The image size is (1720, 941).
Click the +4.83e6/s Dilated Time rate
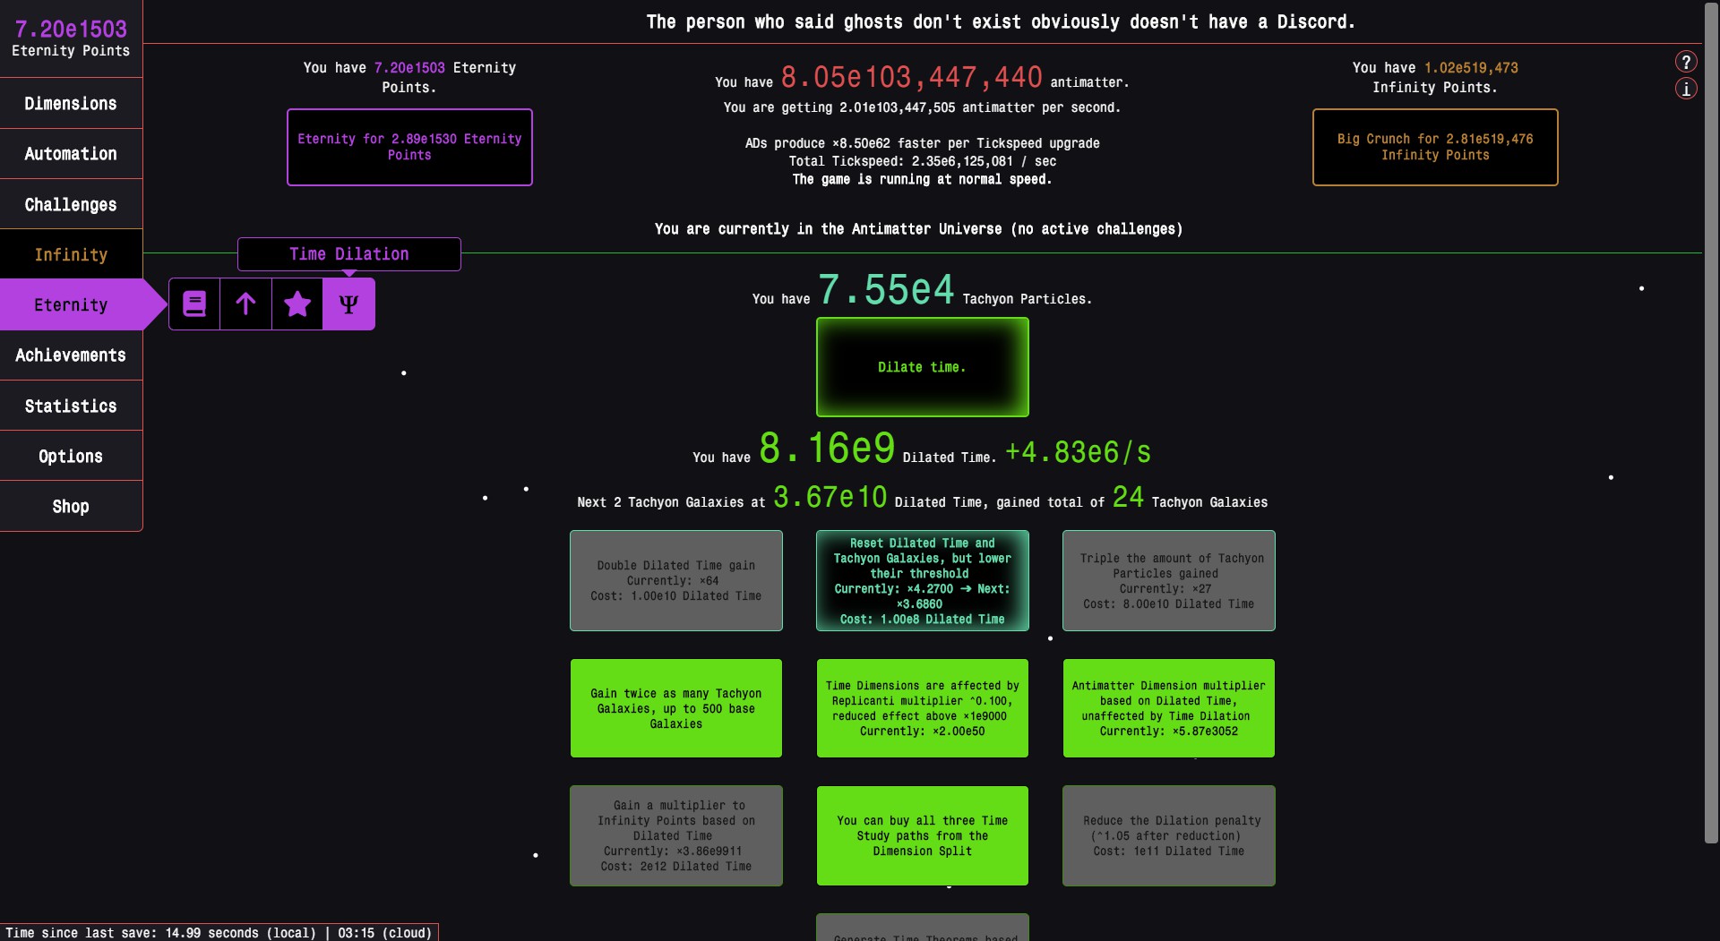tap(1078, 452)
